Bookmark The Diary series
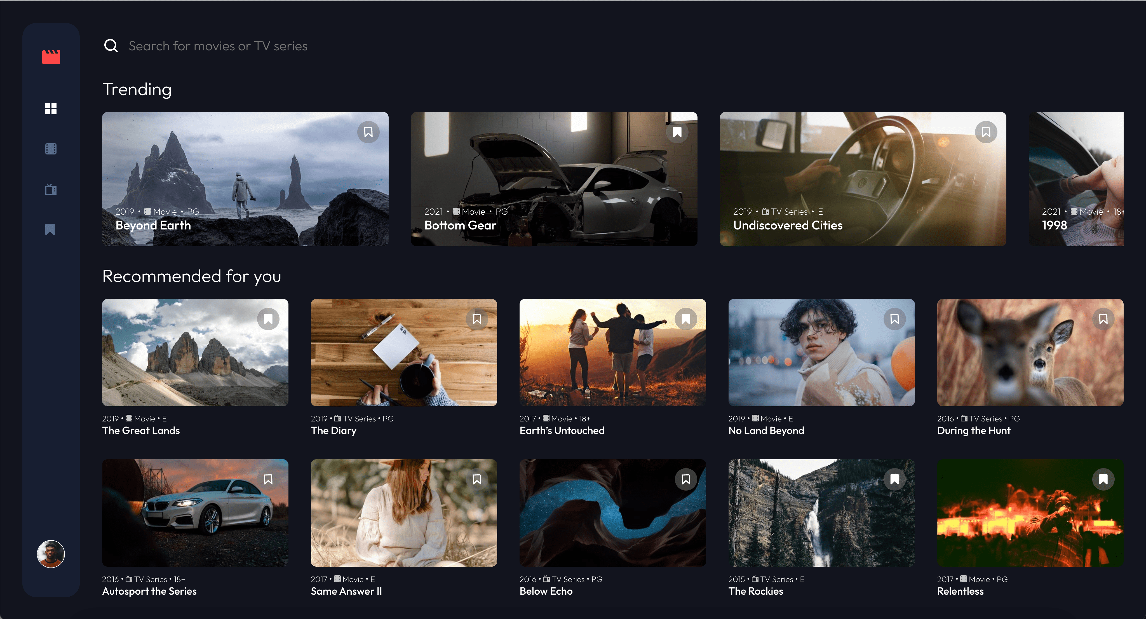The height and width of the screenshot is (619, 1146). [x=476, y=319]
